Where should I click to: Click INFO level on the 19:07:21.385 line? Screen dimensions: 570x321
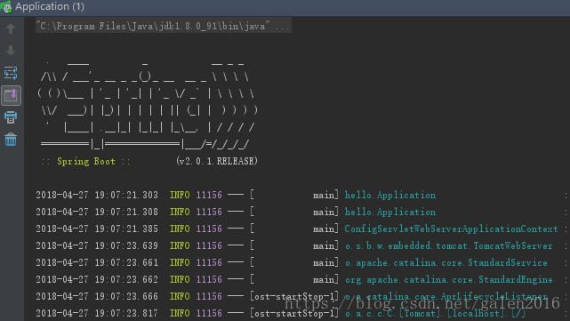click(180, 229)
